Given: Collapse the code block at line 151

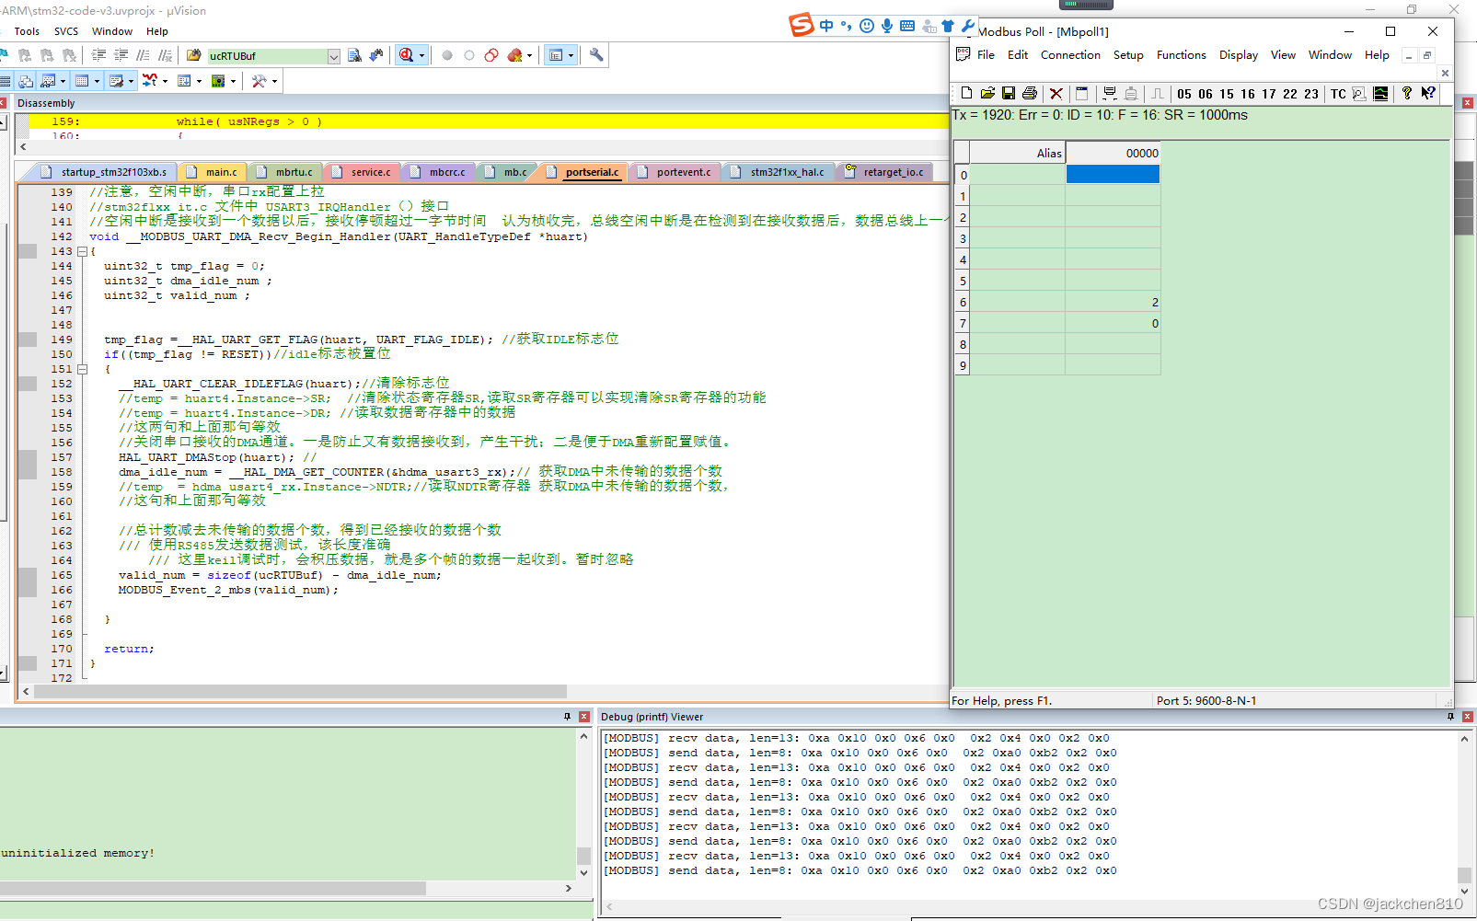Looking at the screenshot, I should tap(83, 368).
